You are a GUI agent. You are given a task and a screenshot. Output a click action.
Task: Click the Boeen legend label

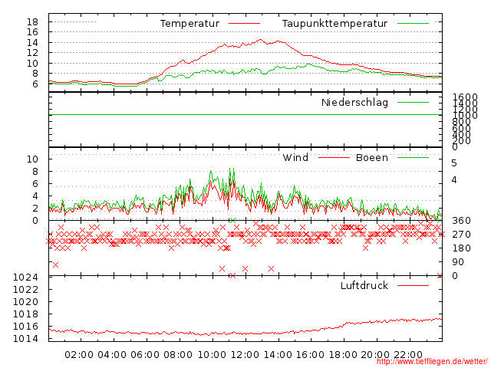[x=372, y=157]
